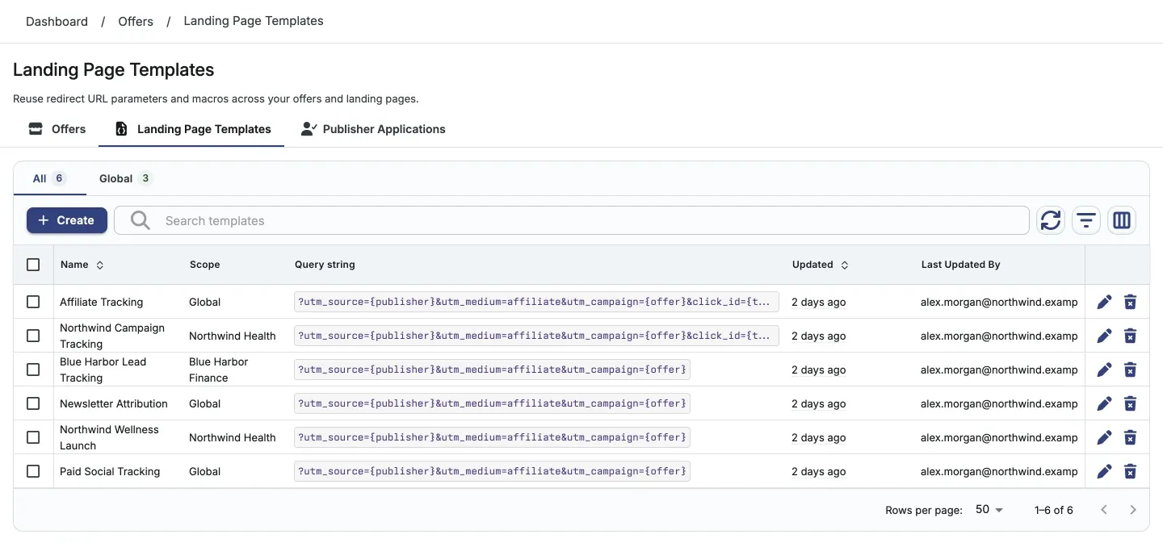Check the Northwind Wellness Launch row checkbox
Image resolution: width=1163 pixels, height=543 pixels.
[33, 437]
